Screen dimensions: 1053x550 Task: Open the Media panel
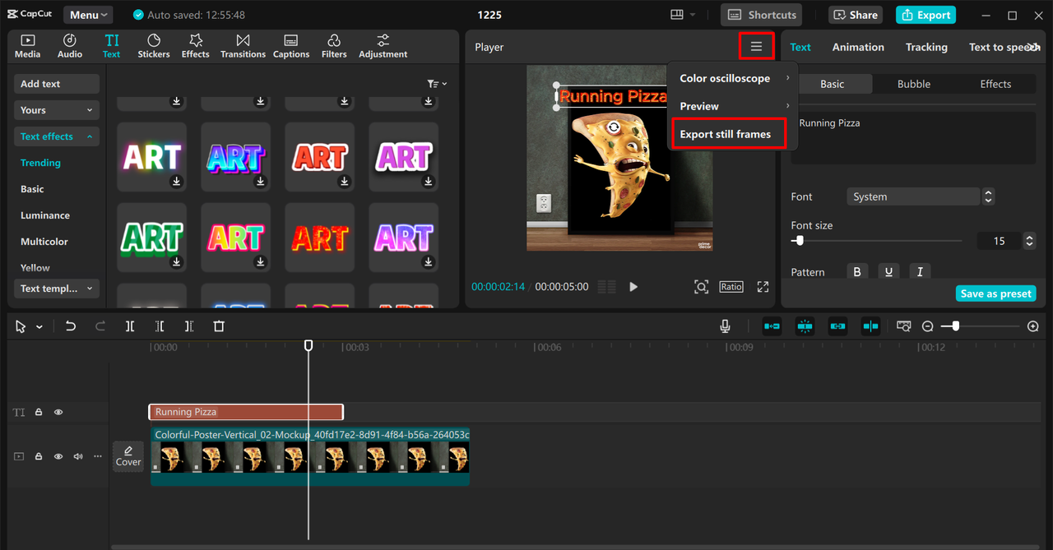[27, 46]
